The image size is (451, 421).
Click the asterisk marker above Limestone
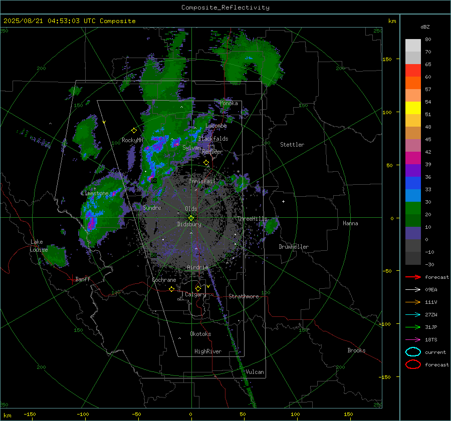(x=95, y=189)
